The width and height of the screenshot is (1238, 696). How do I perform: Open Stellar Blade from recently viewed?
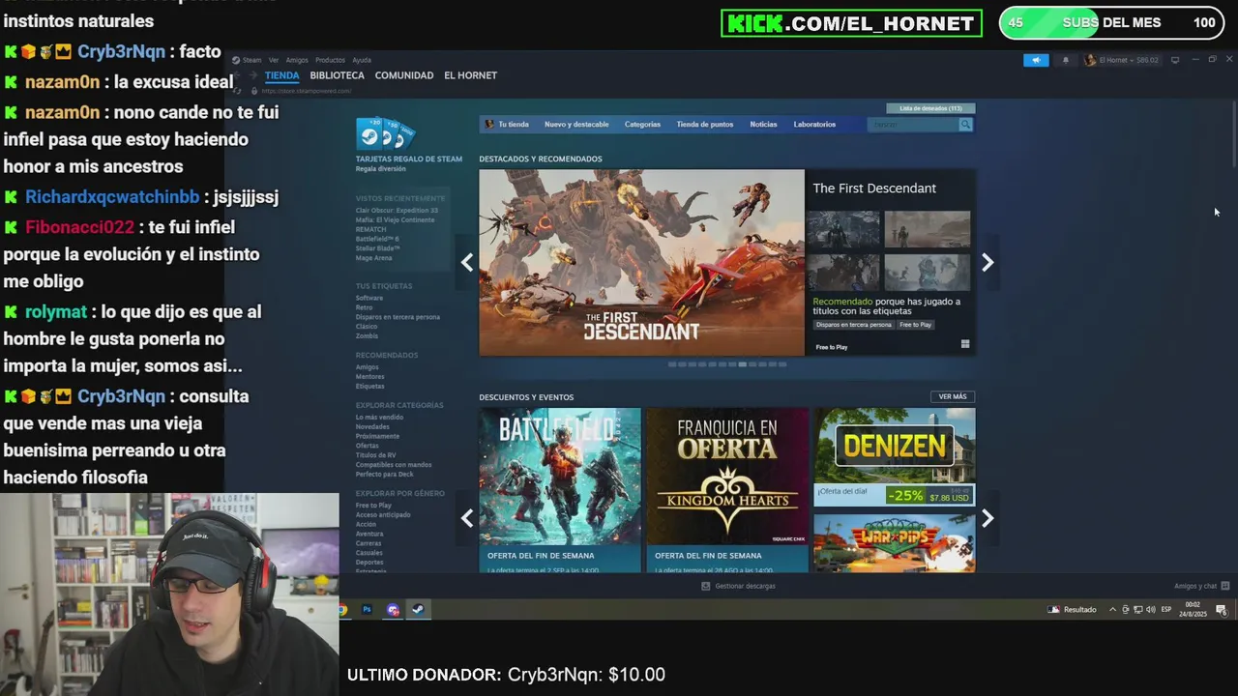[x=377, y=248]
